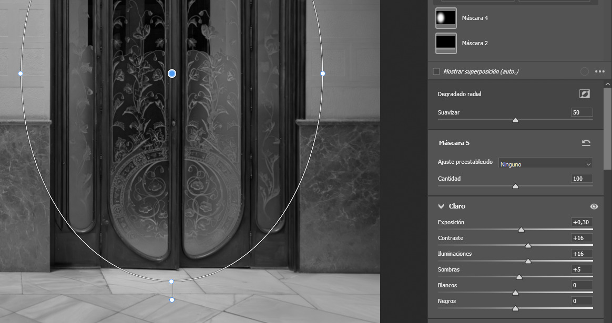Select Máscara 2 in the mask list

475,43
